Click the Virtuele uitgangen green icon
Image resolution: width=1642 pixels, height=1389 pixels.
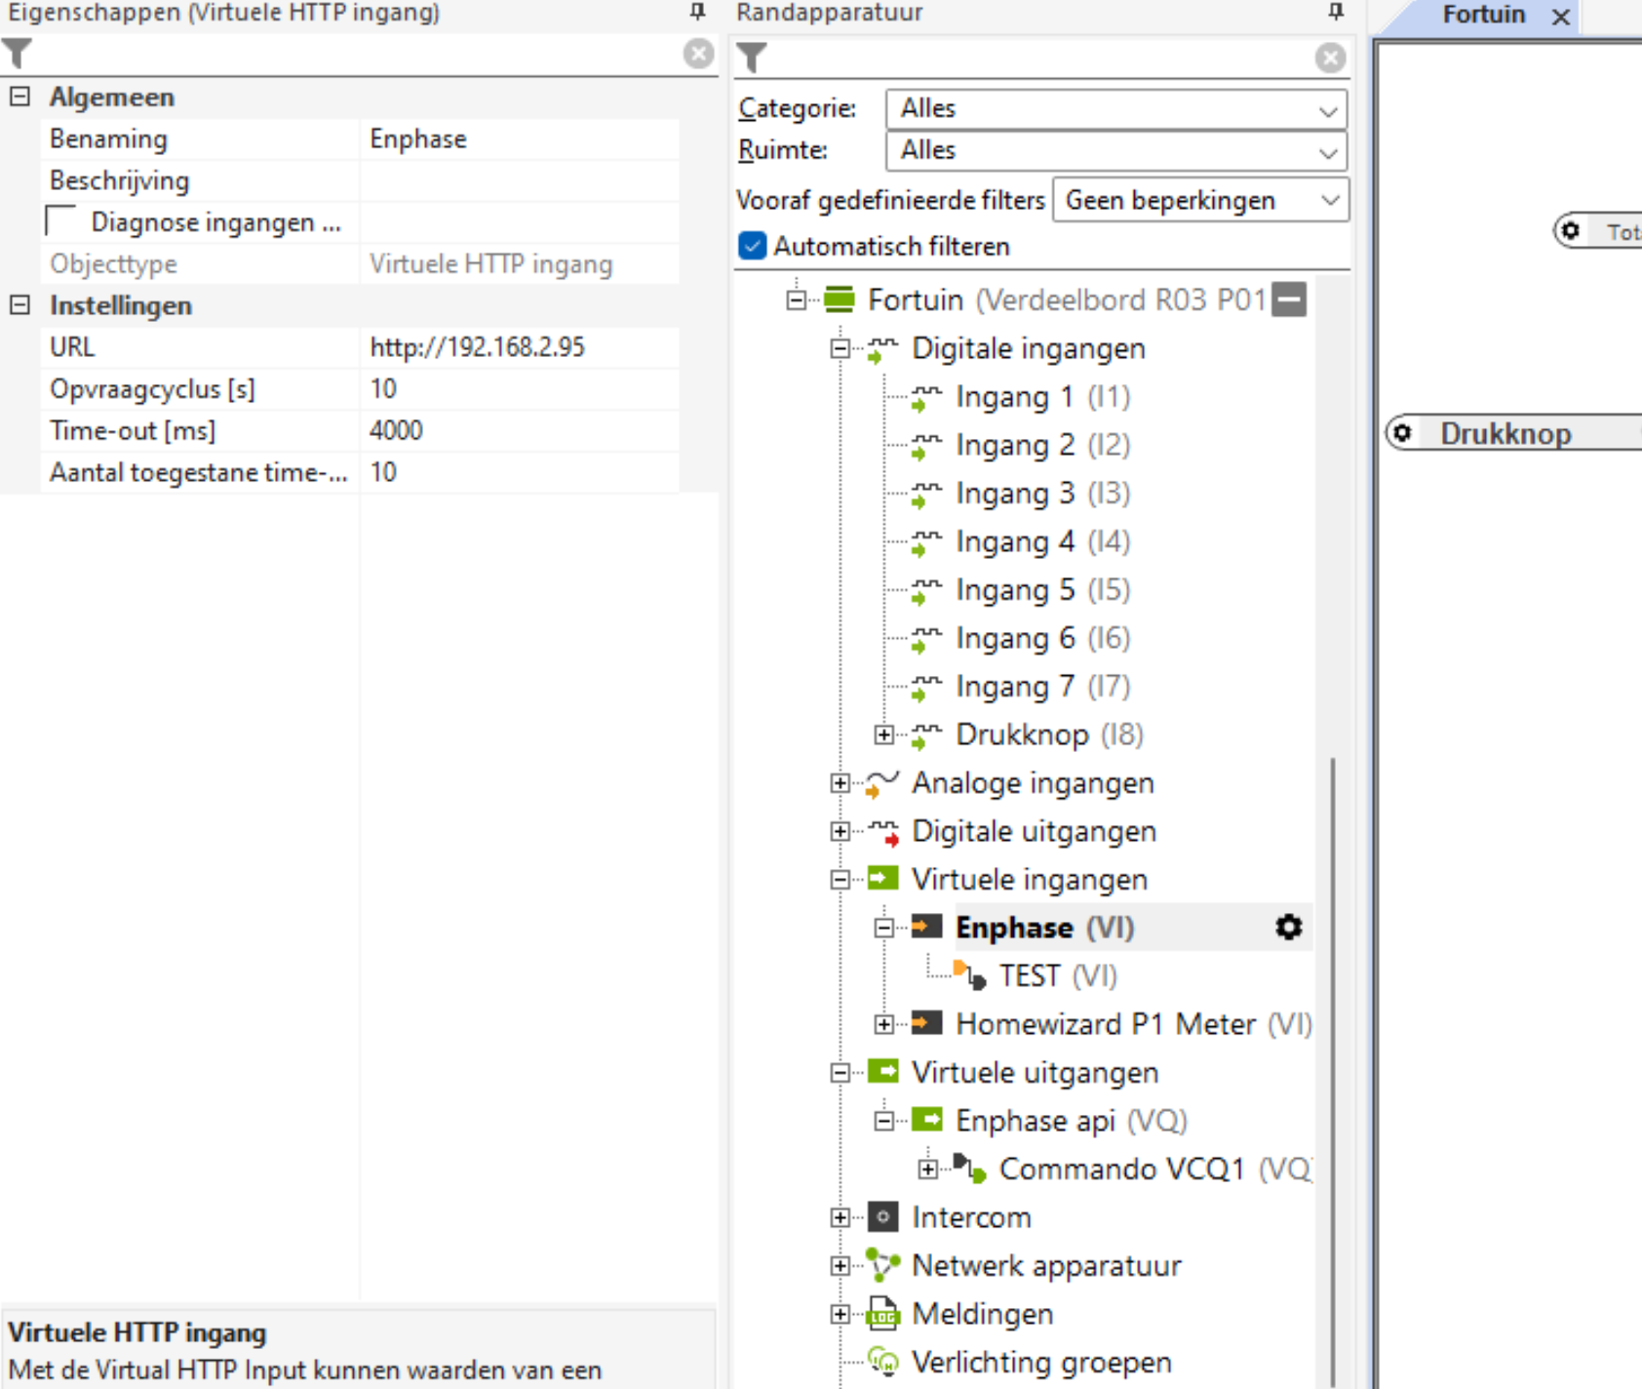click(x=882, y=1072)
